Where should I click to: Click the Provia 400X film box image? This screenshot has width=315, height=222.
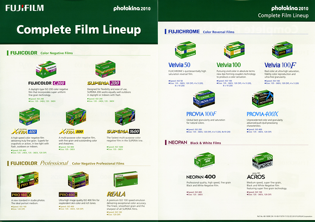pos(263,99)
